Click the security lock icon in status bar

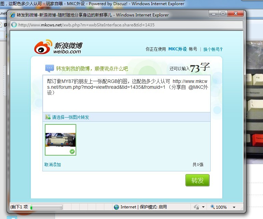point(196,207)
